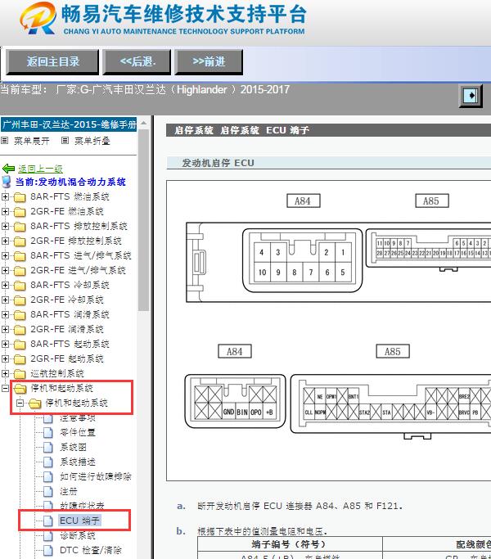The image size is (491, 559).
Task: Click the 巡航控制系统 folder label
Action: [57, 373]
